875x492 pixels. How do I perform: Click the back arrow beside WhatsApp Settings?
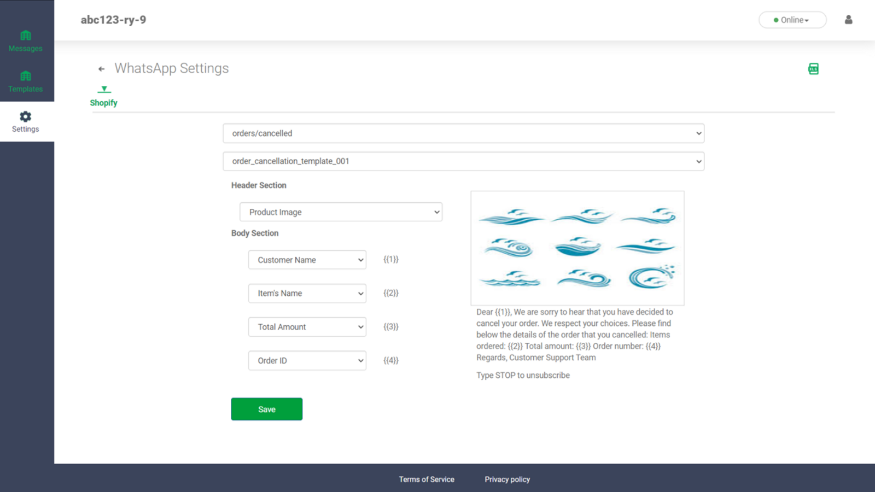pos(101,68)
